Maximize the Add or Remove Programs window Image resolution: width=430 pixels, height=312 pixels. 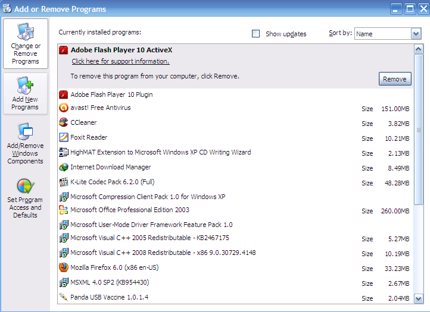[x=410, y=9]
